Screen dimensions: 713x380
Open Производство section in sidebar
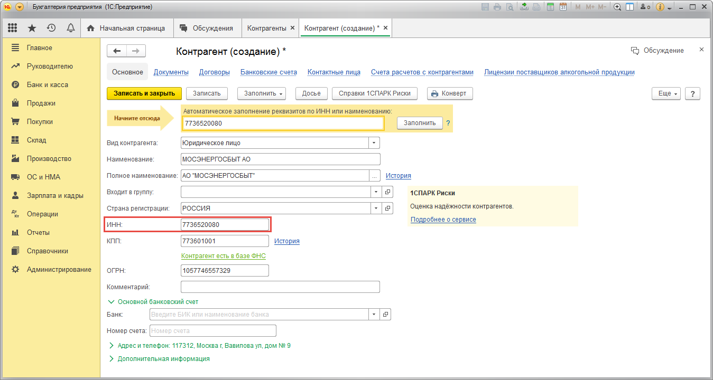(x=50, y=159)
